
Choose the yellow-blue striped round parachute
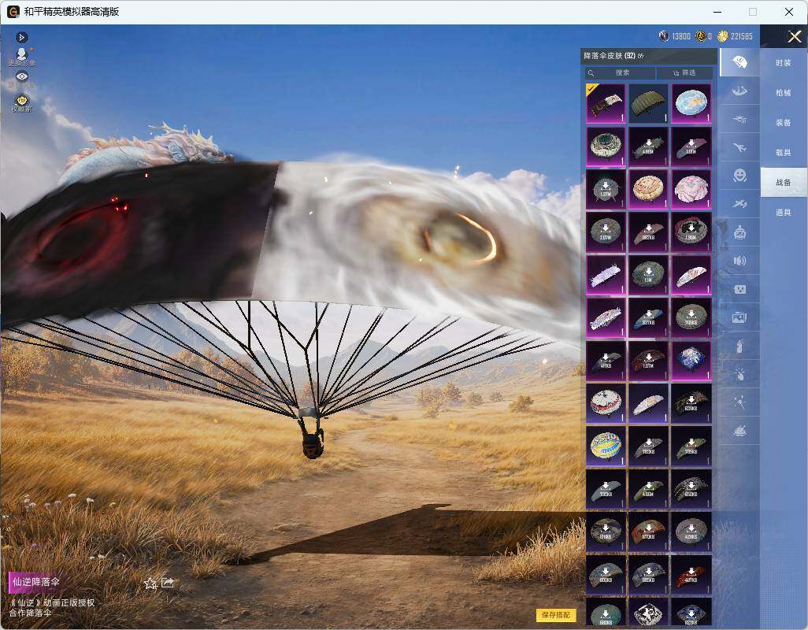click(606, 446)
